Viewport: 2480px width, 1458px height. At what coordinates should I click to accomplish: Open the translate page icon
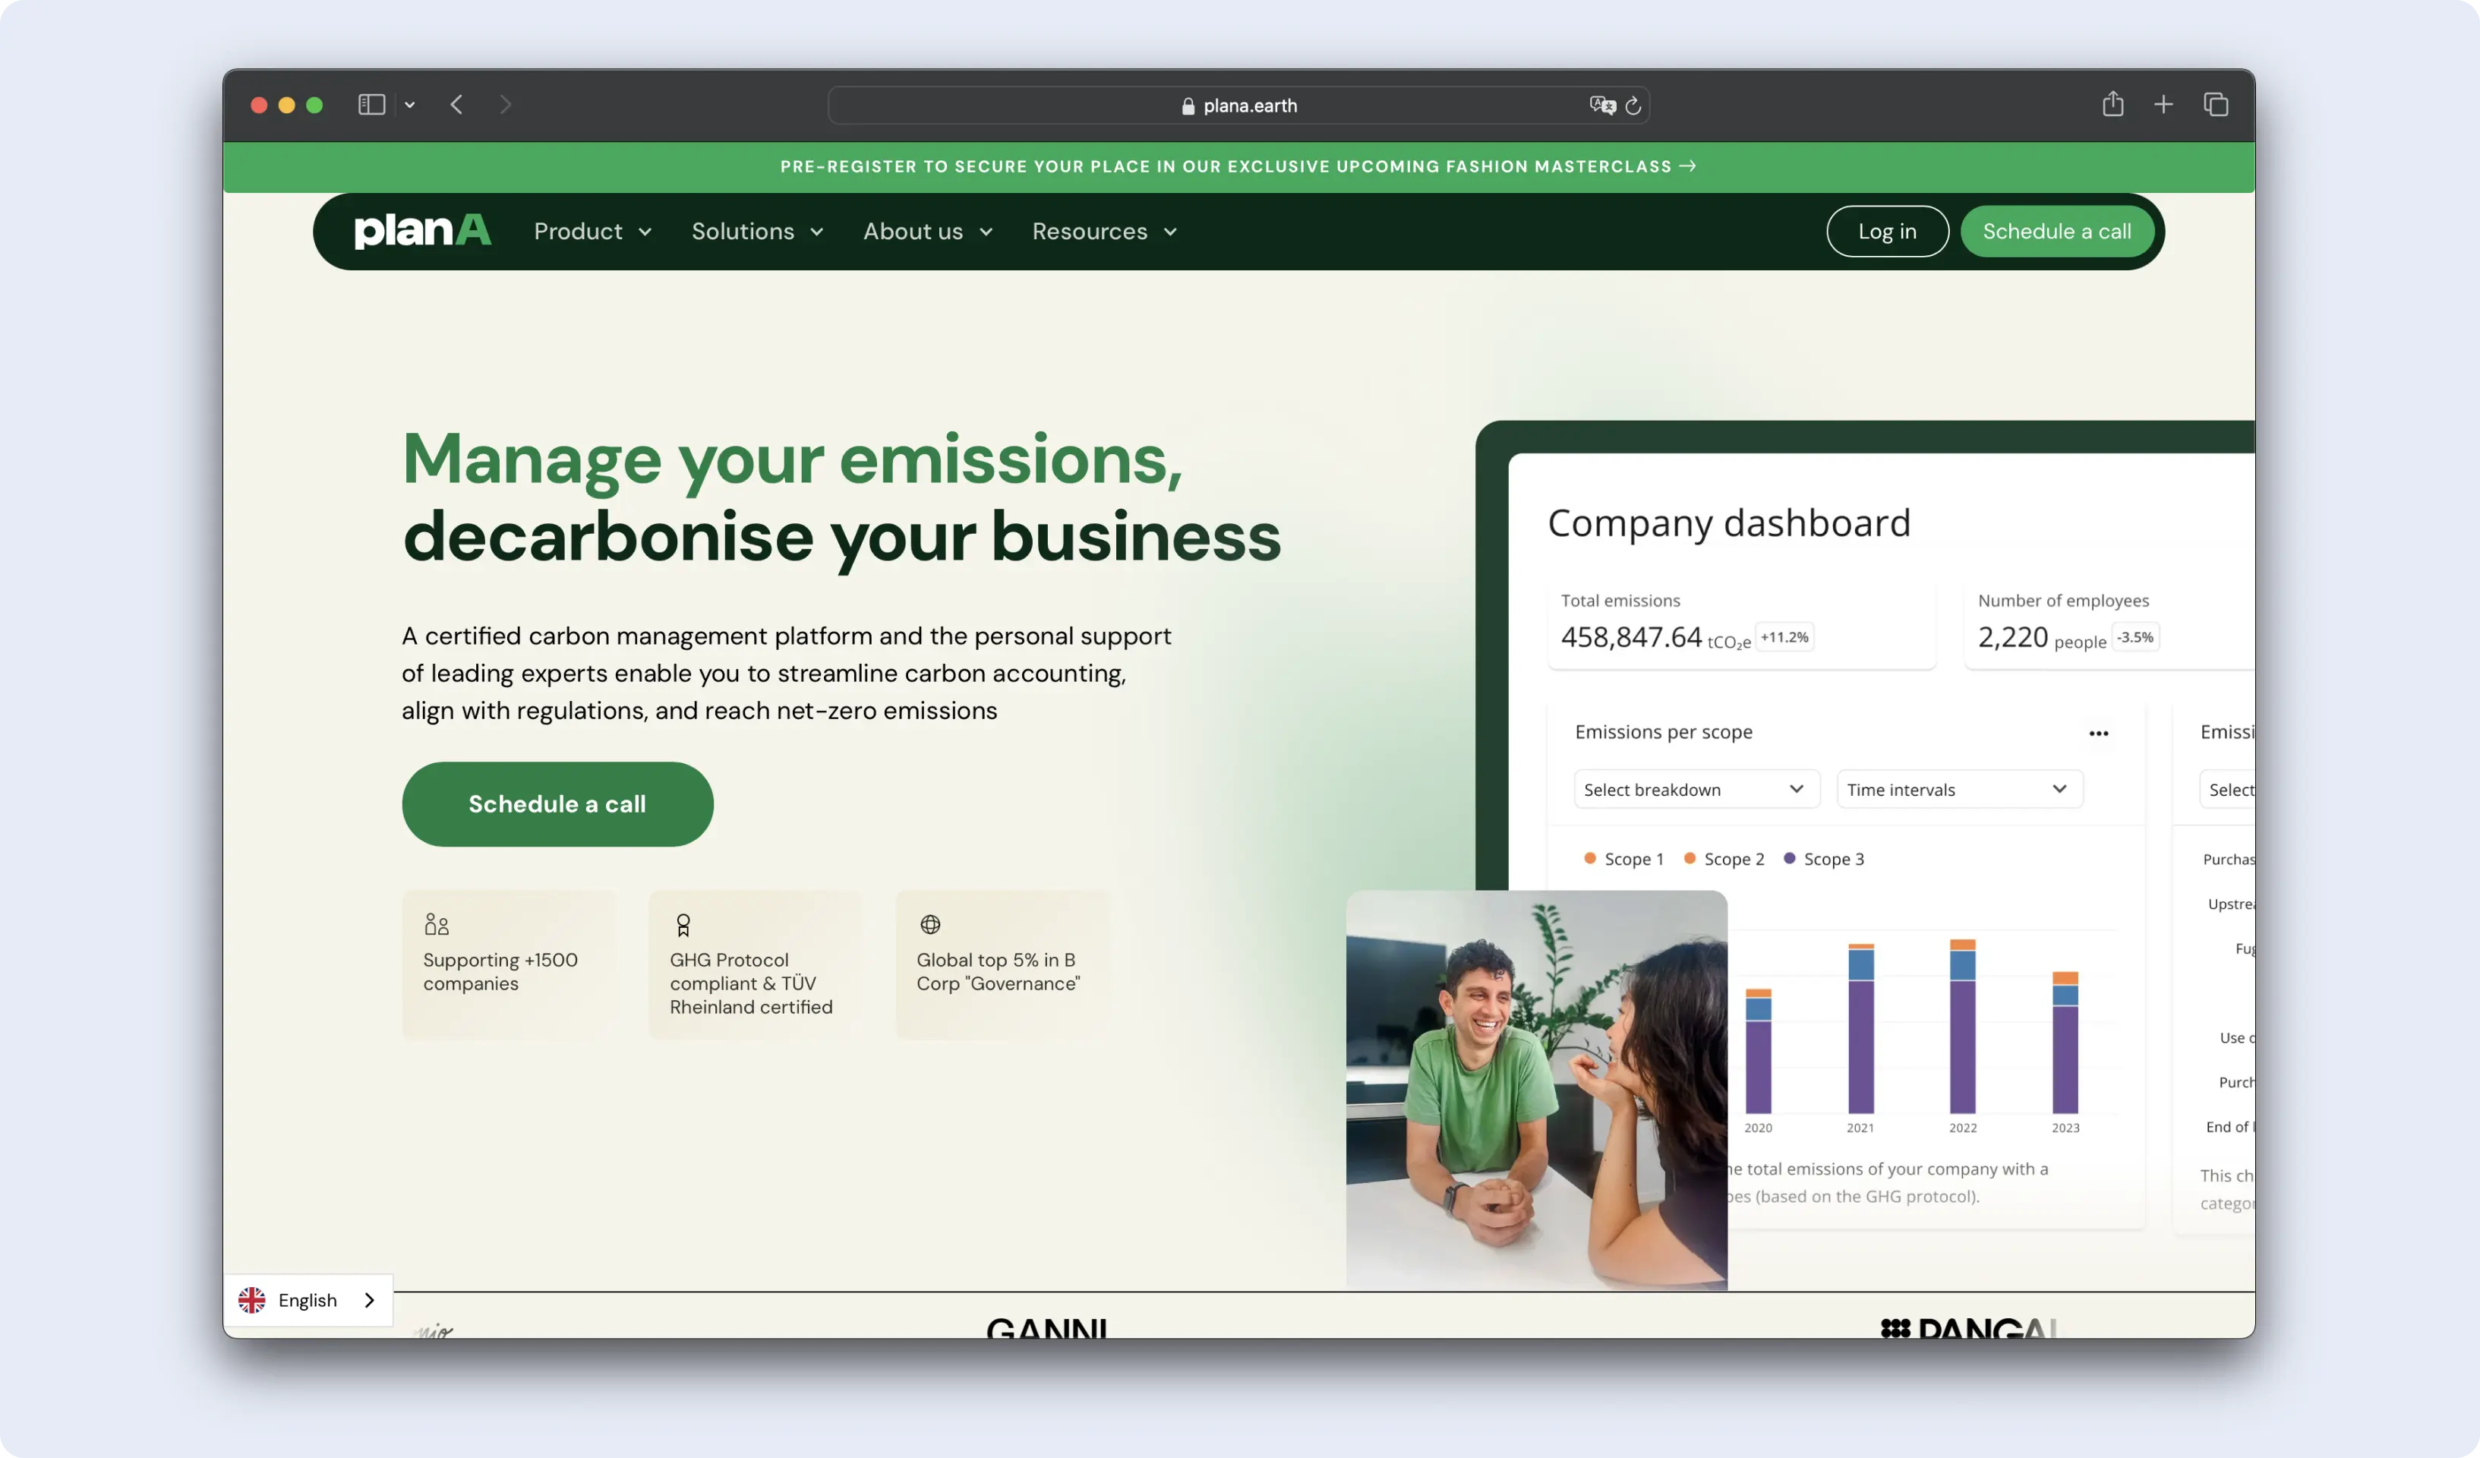(1602, 106)
